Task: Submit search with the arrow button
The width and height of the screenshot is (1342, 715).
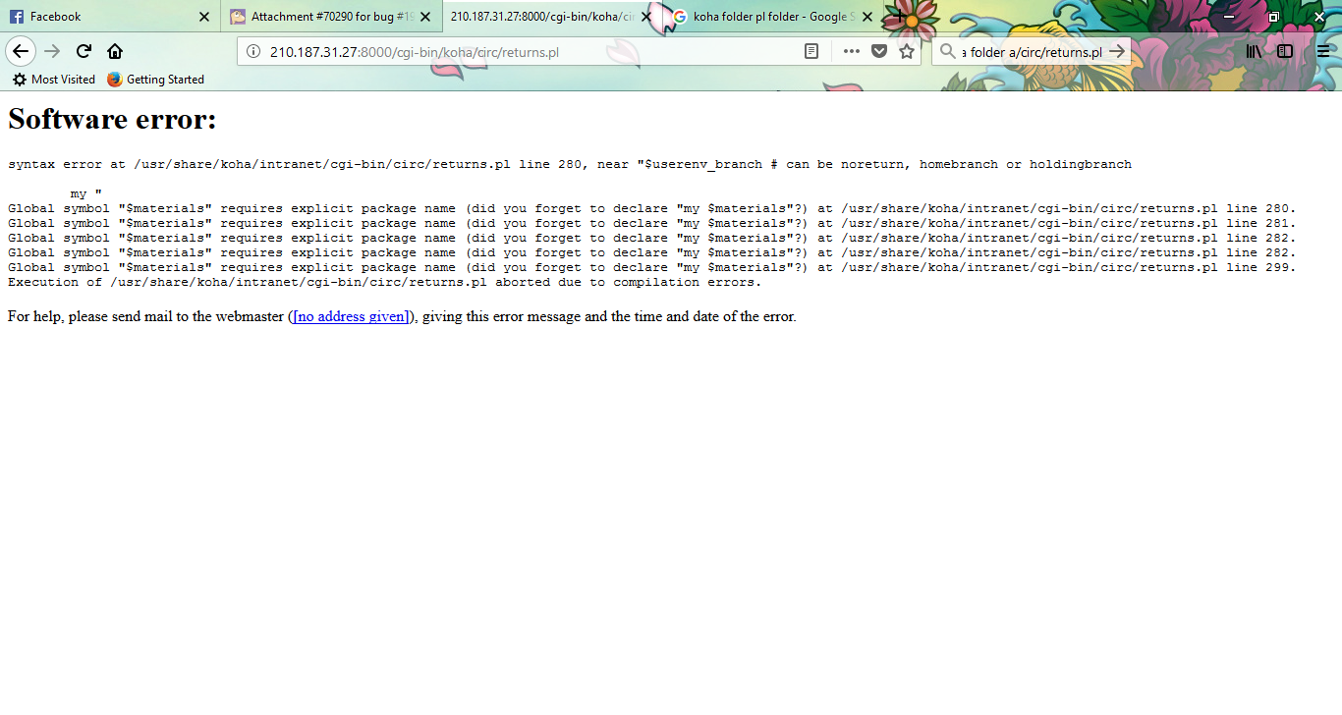Action: coord(1116,51)
